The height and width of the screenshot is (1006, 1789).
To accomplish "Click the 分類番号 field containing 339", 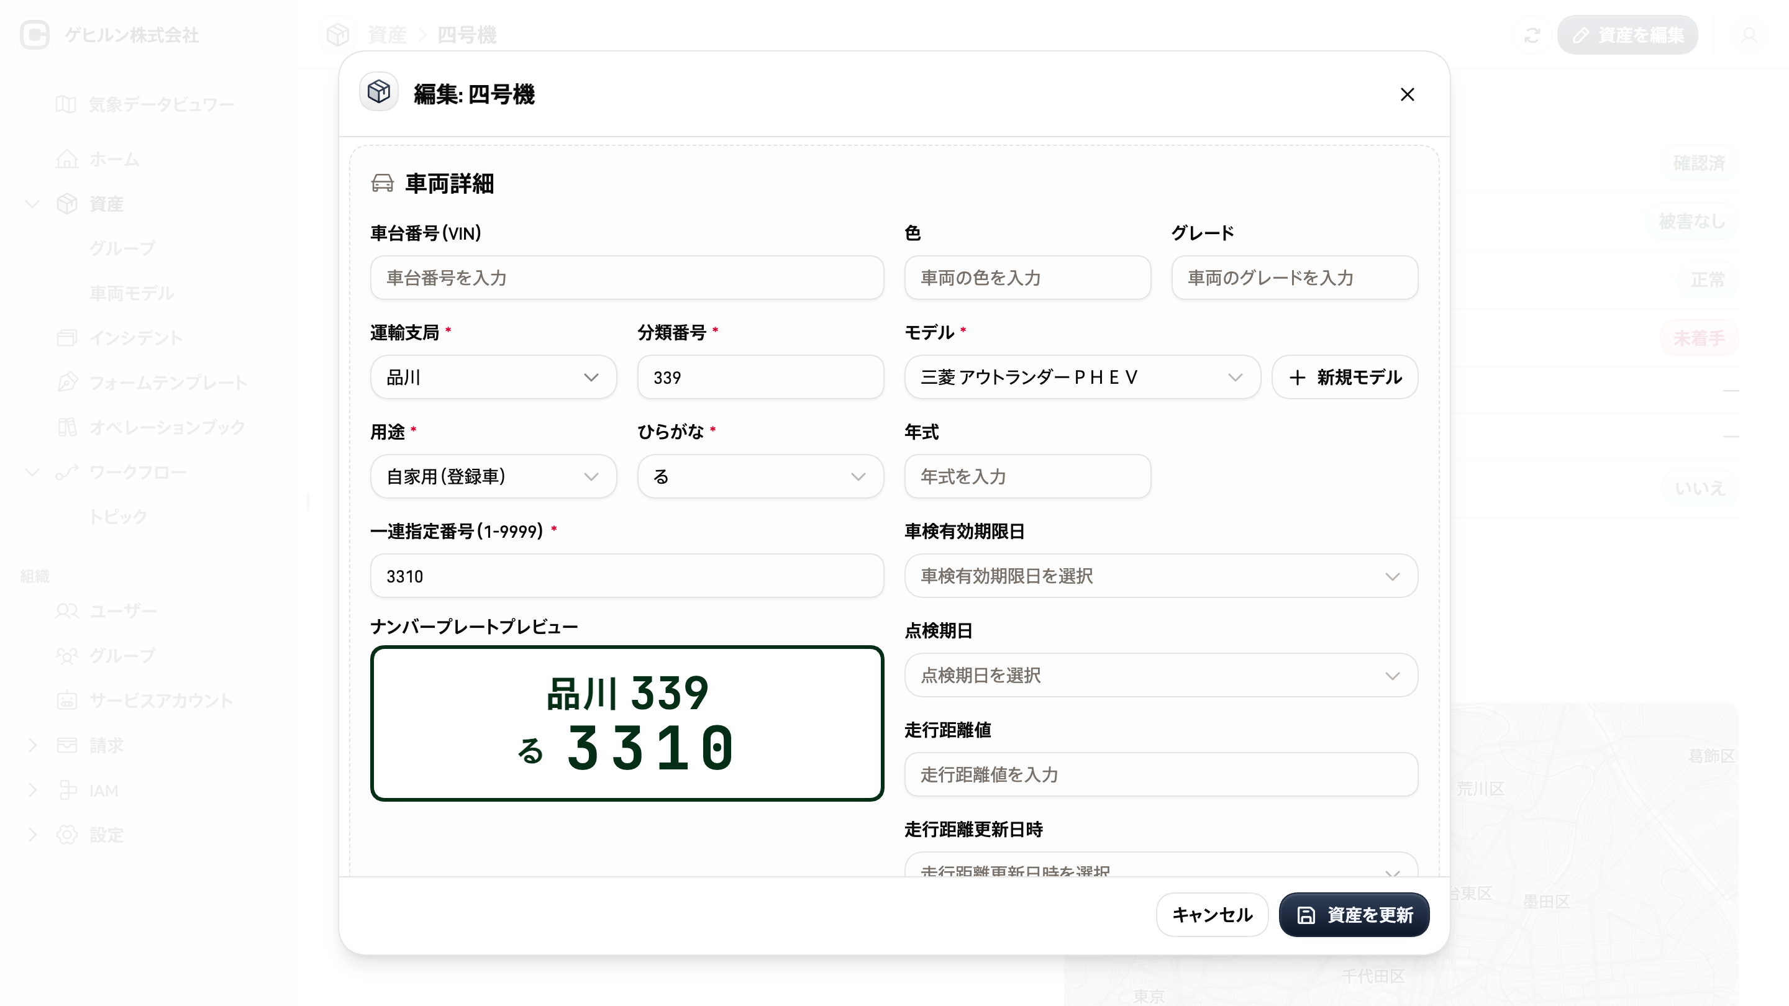I will [x=760, y=377].
